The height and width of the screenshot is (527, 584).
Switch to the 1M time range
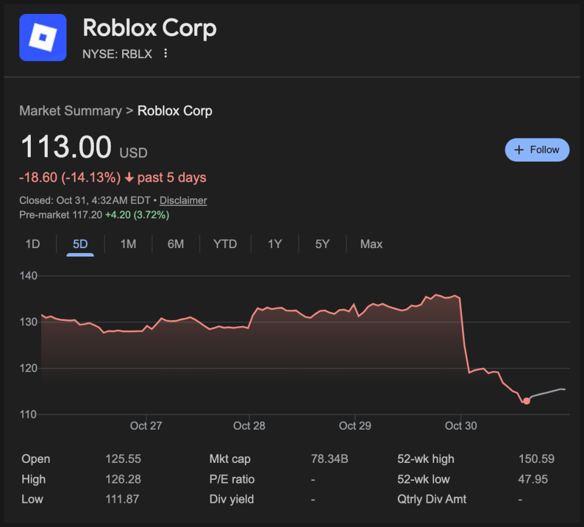128,244
